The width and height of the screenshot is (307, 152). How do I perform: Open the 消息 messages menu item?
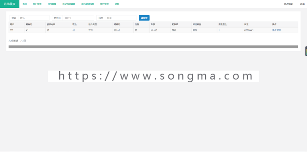click(117, 4)
